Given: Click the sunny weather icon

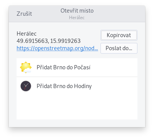Looking at the screenshot, I should [26, 67].
